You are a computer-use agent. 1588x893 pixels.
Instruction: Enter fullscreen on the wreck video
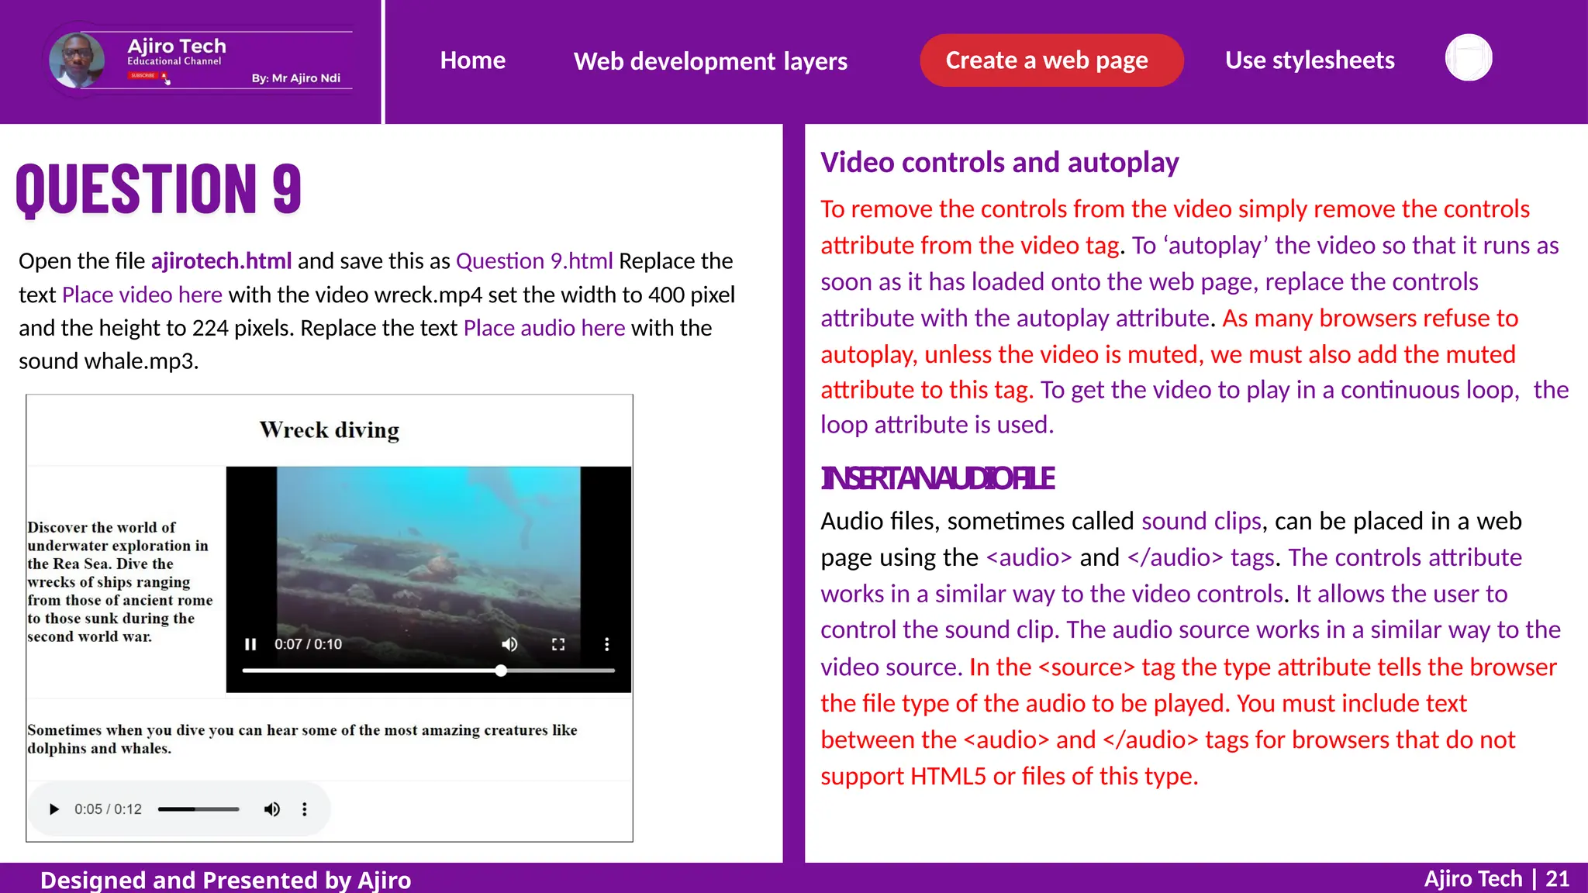pos(558,644)
